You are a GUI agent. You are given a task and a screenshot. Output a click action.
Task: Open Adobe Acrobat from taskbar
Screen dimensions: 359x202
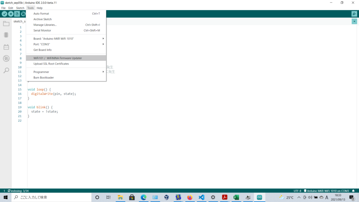point(225,197)
